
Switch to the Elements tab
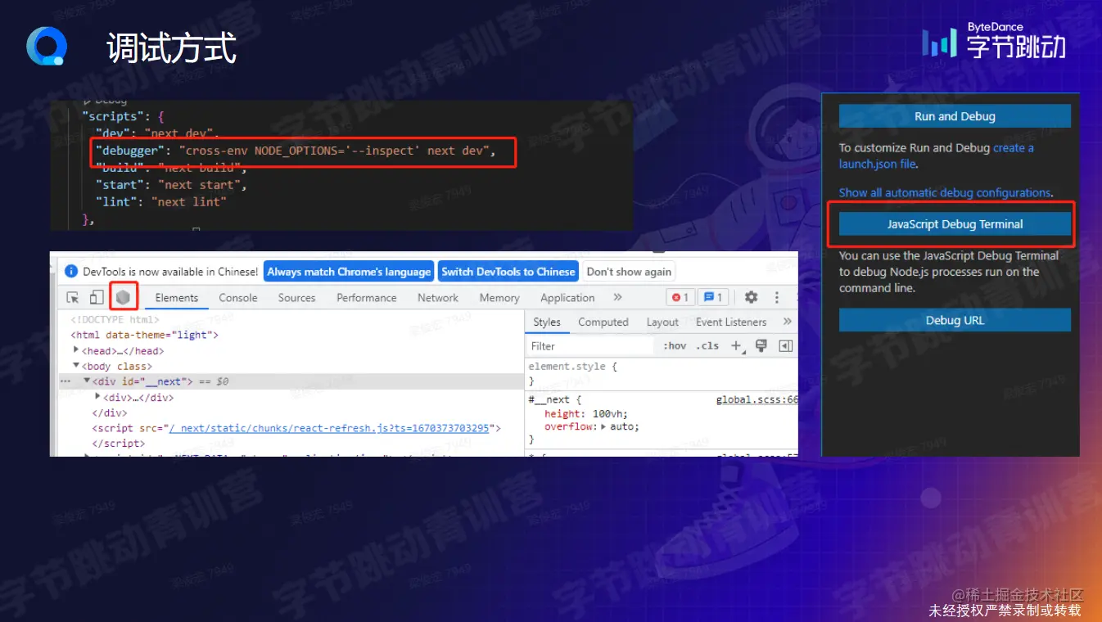point(177,298)
